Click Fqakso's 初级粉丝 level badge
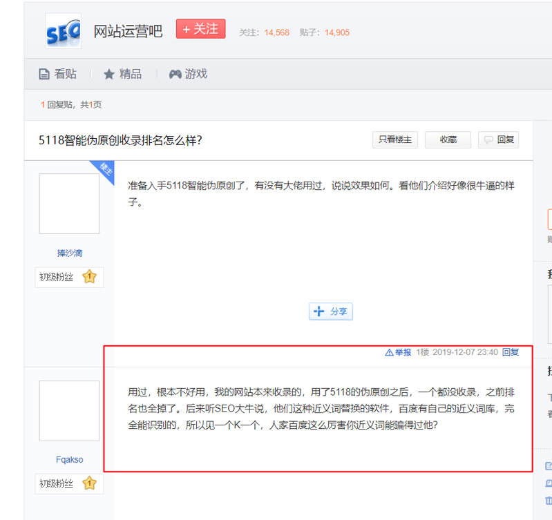Viewport: 552px width, 520px height. coord(69,484)
